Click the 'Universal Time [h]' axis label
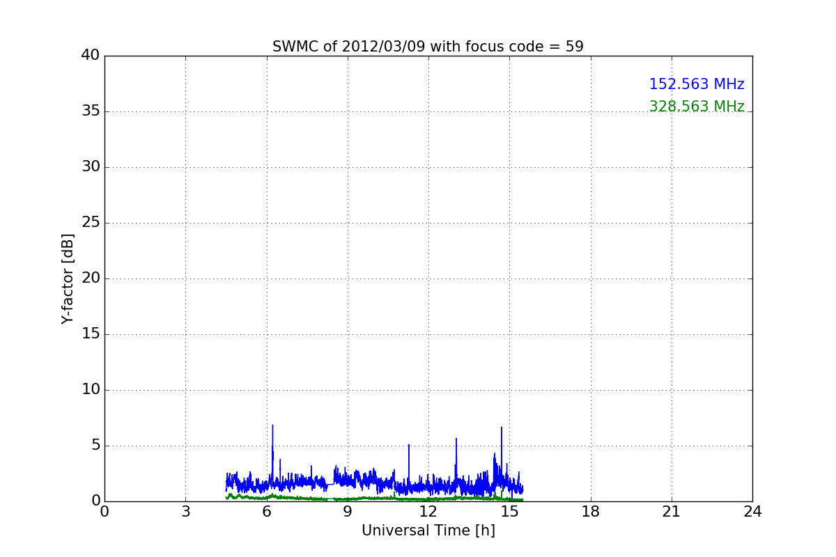 point(428,531)
